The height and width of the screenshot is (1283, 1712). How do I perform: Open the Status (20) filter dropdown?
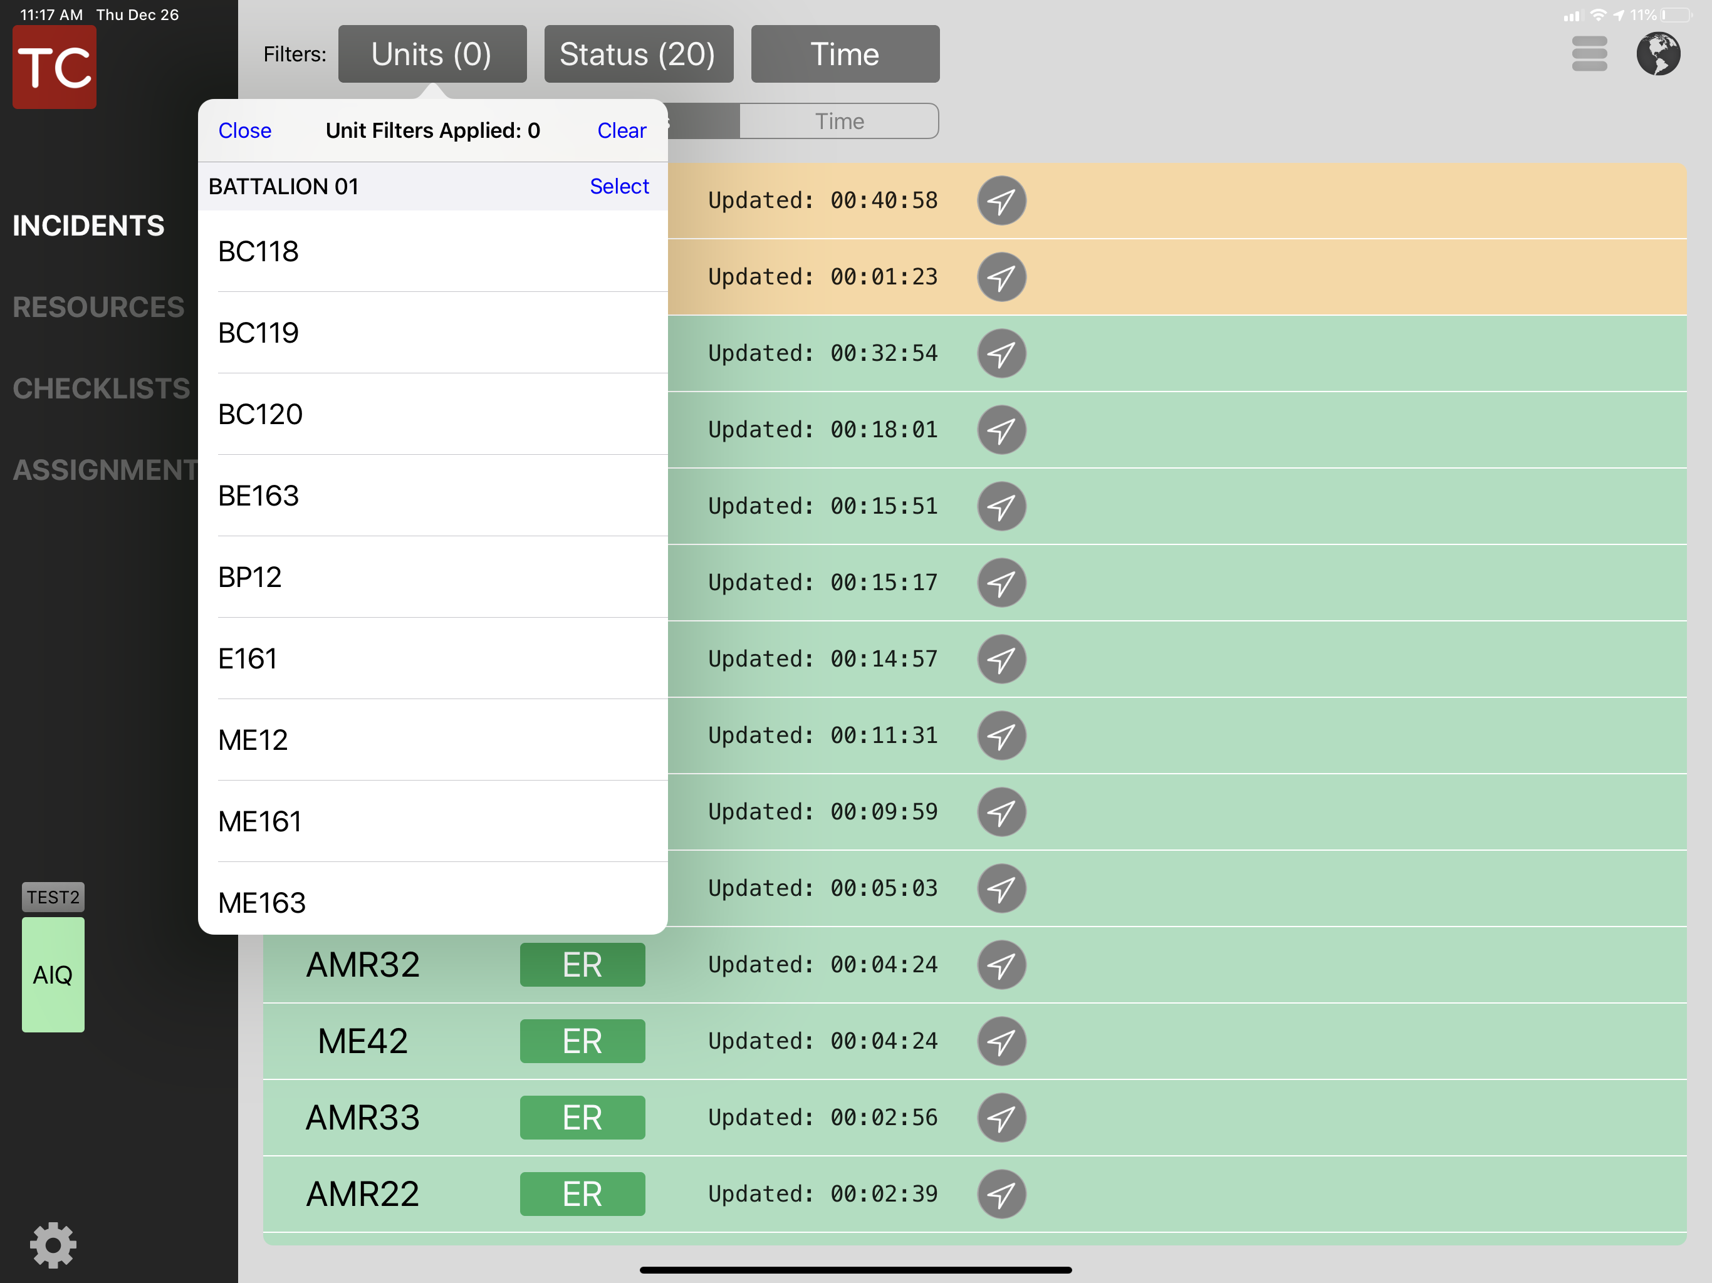point(638,54)
